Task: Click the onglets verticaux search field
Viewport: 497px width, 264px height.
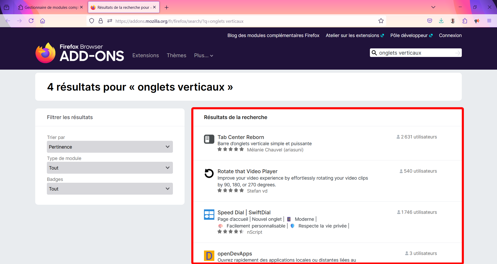Action: click(414, 53)
